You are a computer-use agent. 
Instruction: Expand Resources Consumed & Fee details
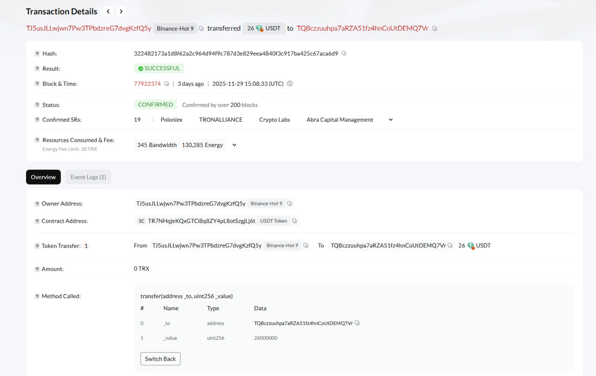tap(234, 145)
